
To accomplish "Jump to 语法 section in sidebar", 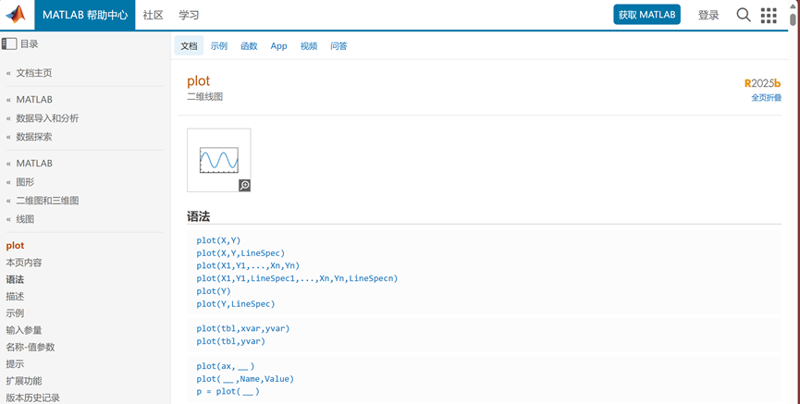I will click(15, 279).
